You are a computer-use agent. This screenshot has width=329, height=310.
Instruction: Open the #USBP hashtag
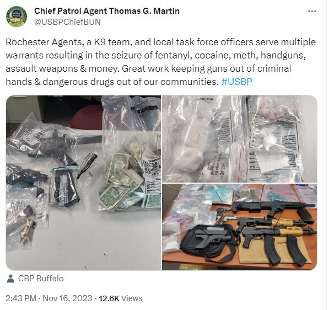click(236, 82)
